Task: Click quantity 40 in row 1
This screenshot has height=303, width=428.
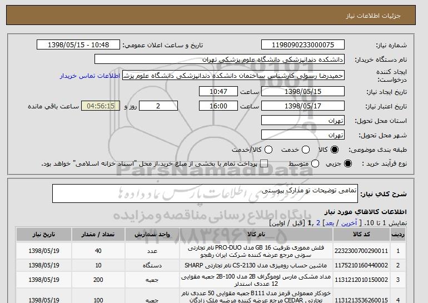Action: 98,251
